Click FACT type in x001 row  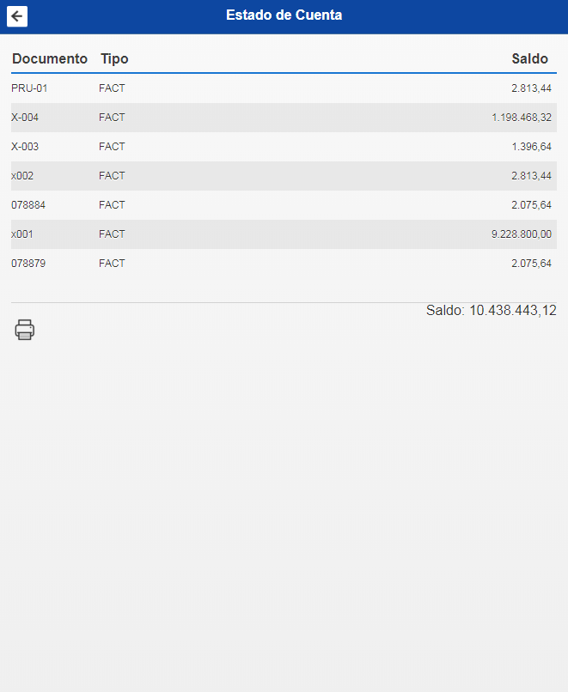click(x=112, y=234)
